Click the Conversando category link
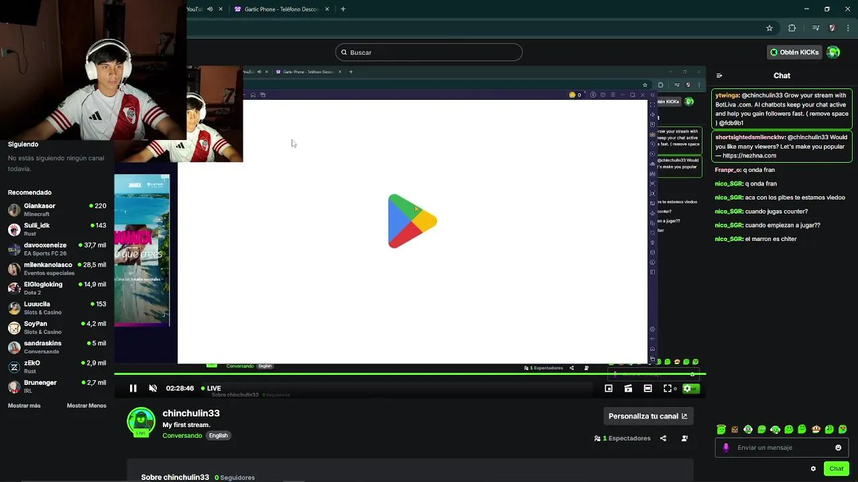 182,436
